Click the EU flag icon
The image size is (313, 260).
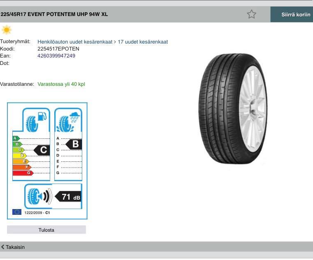(17, 212)
